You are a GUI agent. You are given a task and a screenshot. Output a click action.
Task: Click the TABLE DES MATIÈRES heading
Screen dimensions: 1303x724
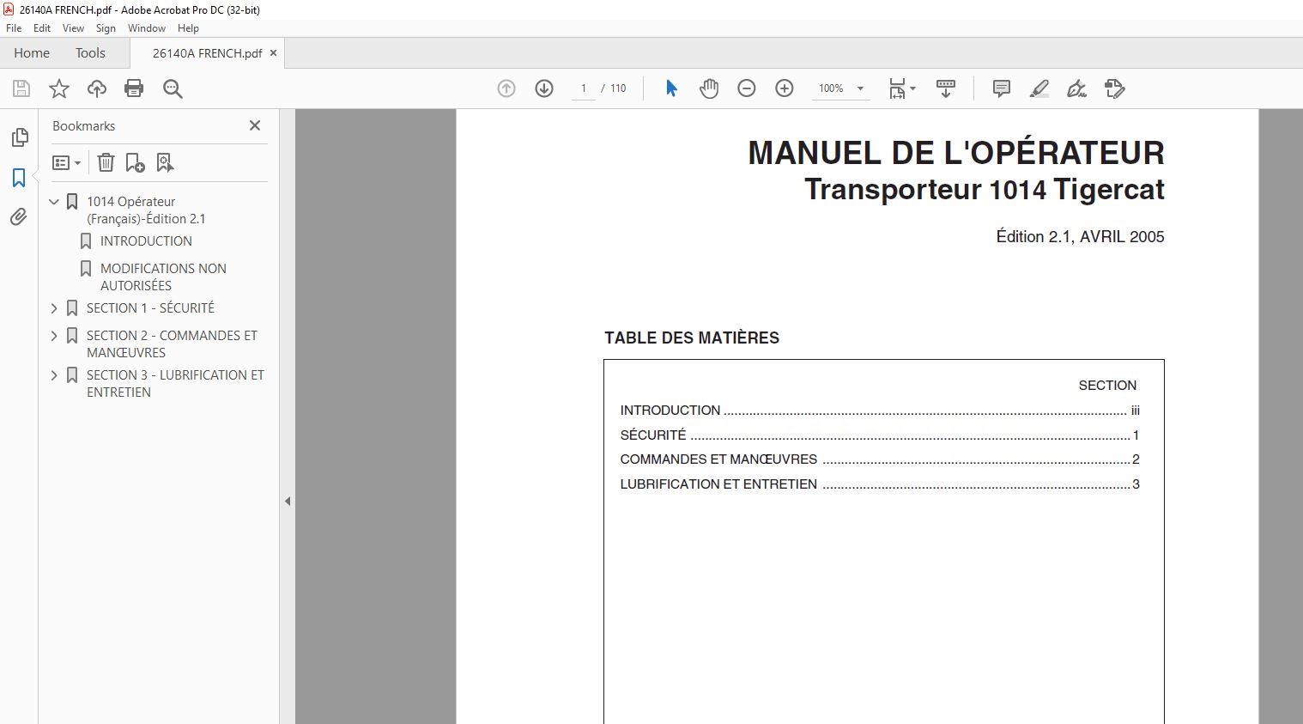pos(692,338)
